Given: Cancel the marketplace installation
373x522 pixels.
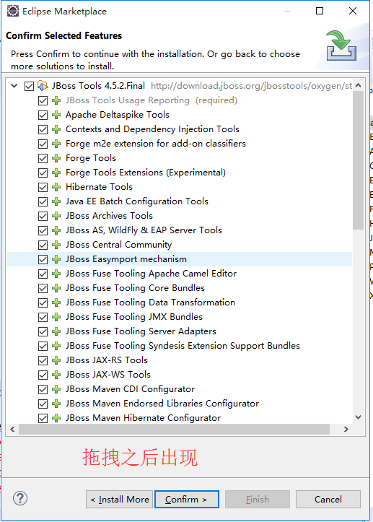Looking at the screenshot, I should click(x=328, y=499).
